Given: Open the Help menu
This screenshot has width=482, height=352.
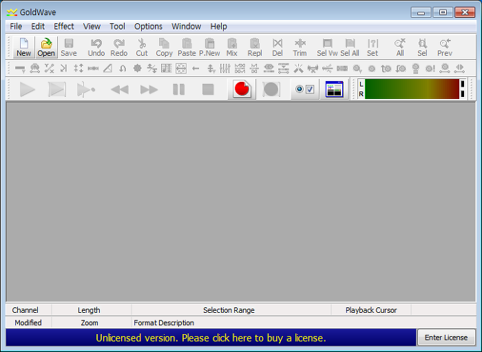Looking at the screenshot, I should tap(218, 26).
